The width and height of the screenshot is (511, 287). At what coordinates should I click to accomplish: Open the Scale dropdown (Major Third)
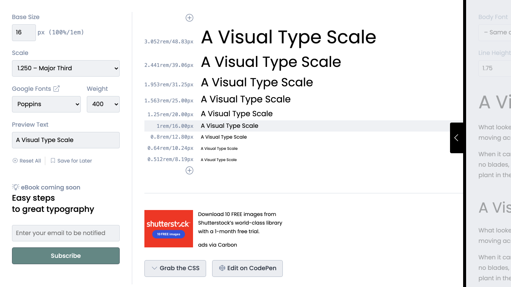(x=66, y=68)
